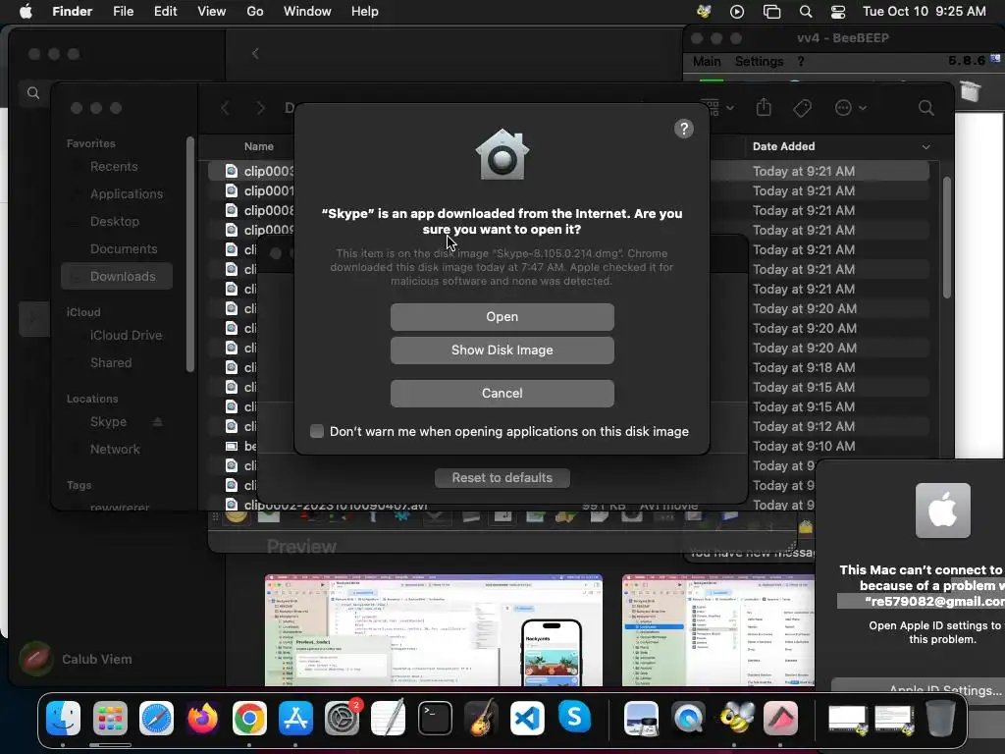This screenshot has width=1005, height=754.
Task: Open App Store from the Dock
Action: click(x=295, y=718)
